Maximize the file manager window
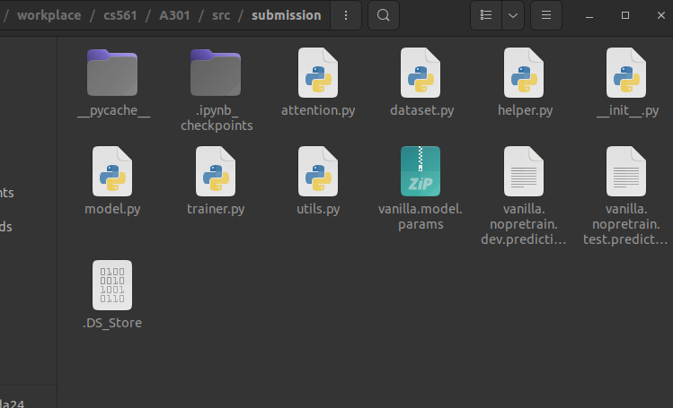The image size is (673, 408). (625, 15)
